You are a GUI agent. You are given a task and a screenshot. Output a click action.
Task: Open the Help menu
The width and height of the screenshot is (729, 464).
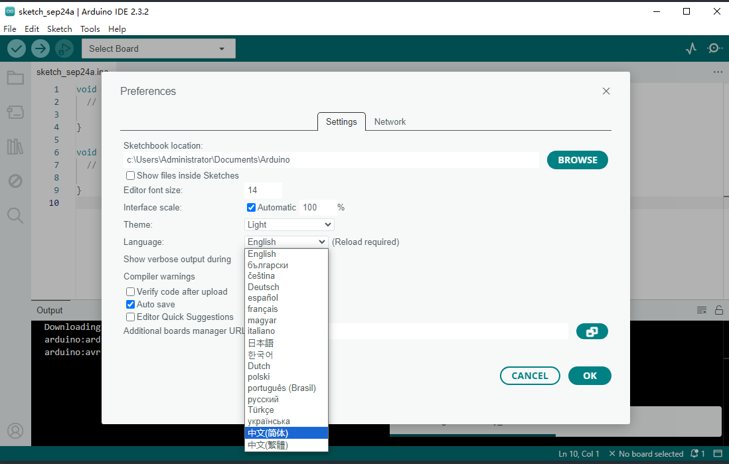(x=117, y=29)
